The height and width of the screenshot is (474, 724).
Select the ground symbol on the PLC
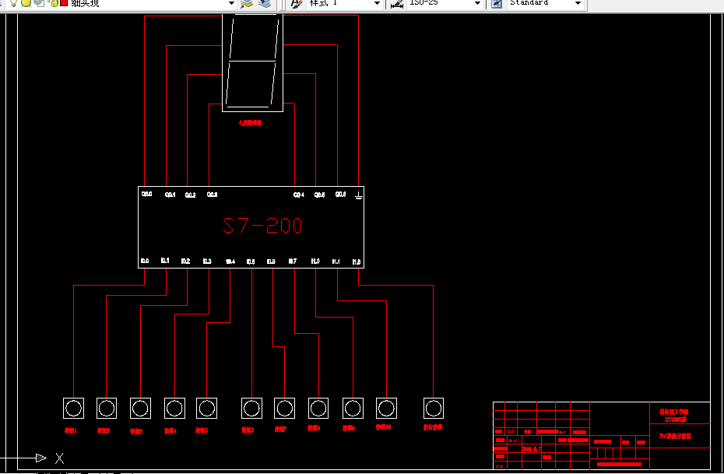tap(359, 195)
